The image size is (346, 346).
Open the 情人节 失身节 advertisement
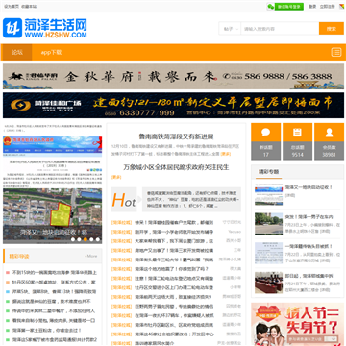coord(298,324)
